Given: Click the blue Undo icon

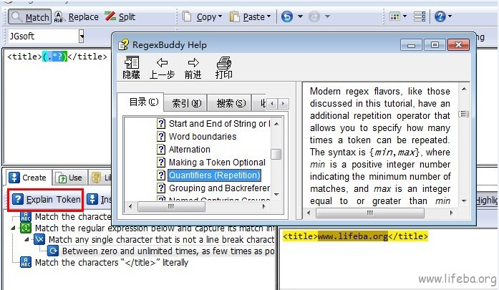Looking at the screenshot, I should tap(287, 16).
